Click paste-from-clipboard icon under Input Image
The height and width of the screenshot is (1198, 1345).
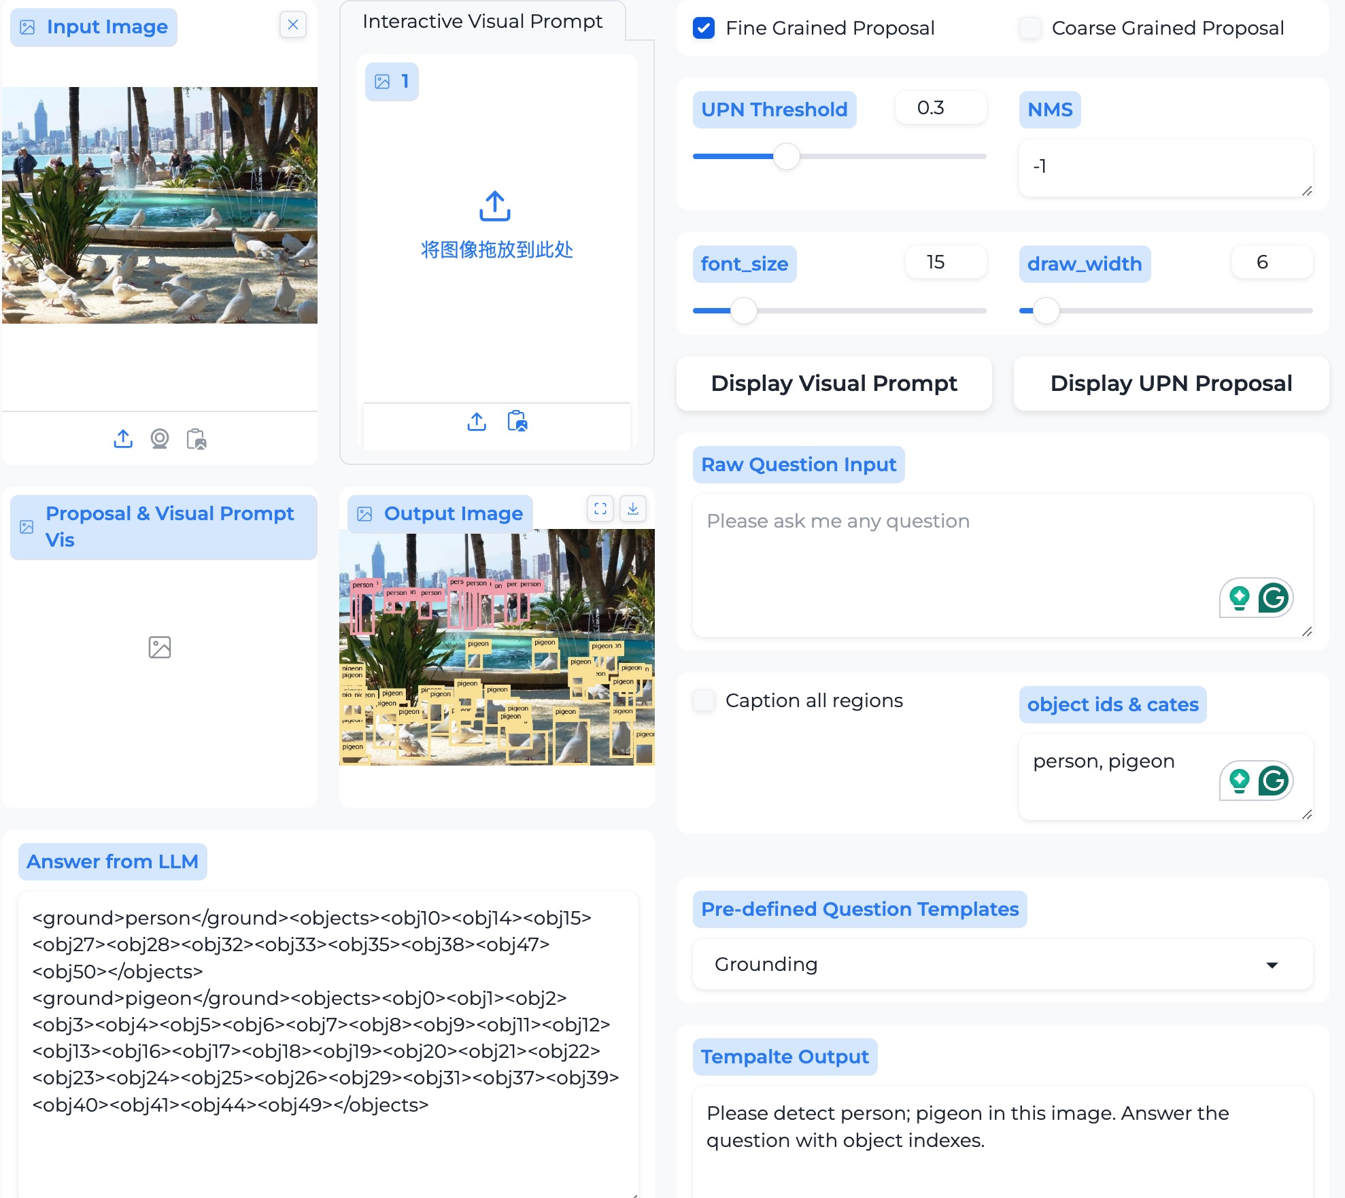(197, 439)
